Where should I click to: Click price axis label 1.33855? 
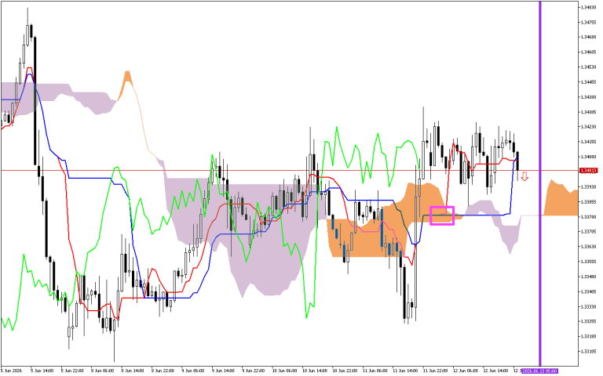click(x=588, y=202)
